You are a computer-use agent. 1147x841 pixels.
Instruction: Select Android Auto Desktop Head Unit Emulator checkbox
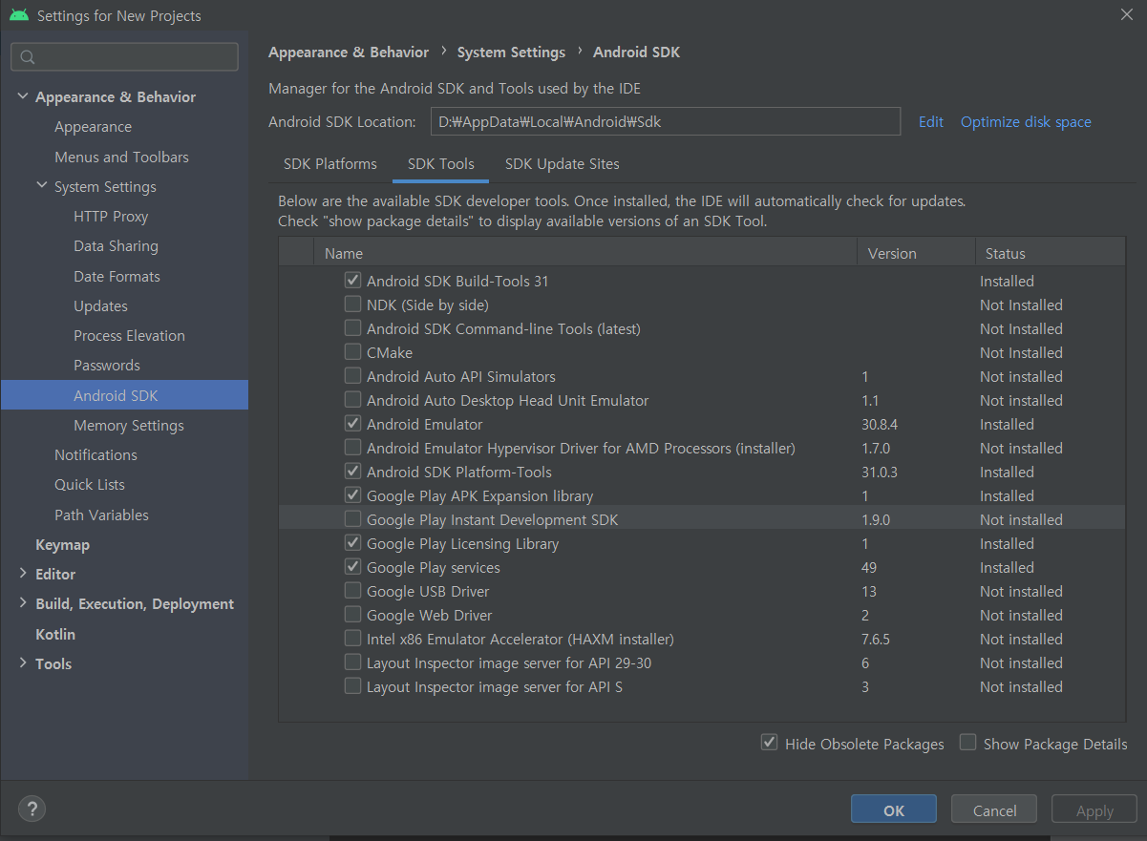[x=352, y=400]
